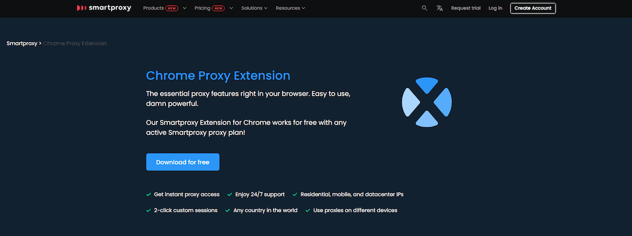
Task: Expand the Pricing menu
Action: point(214,8)
